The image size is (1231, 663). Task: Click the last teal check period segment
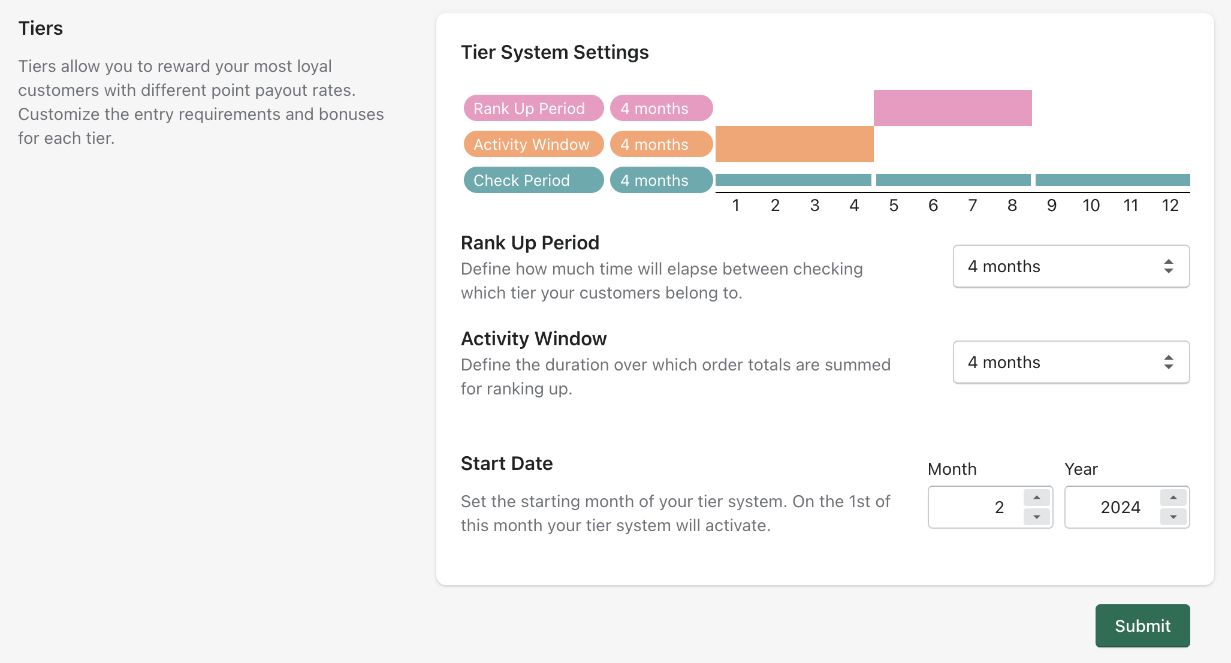[x=1112, y=180]
